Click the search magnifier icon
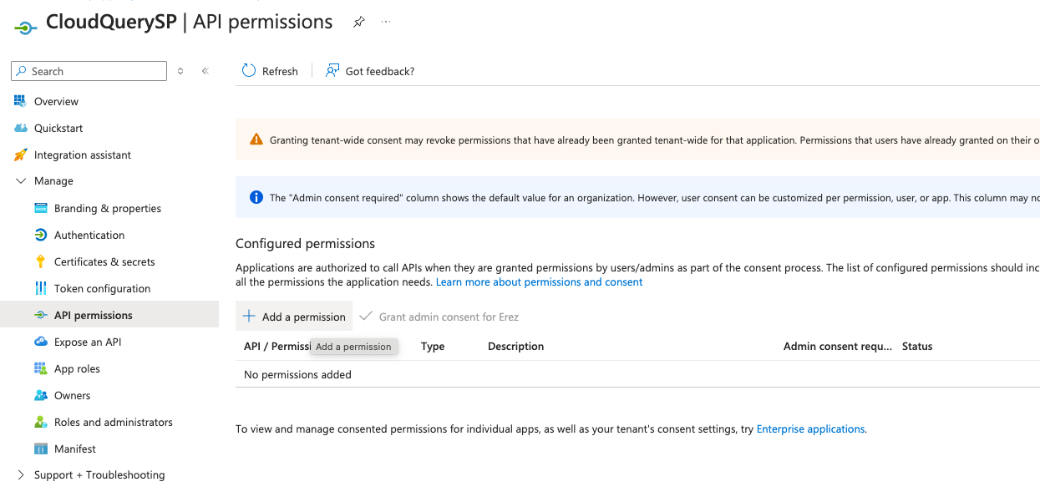1040x502 pixels. tap(22, 71)
